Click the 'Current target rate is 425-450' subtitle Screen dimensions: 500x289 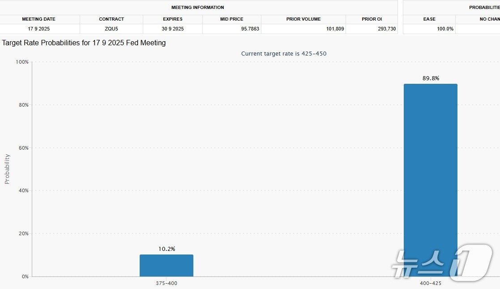284,54
